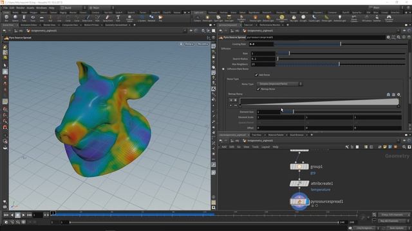Jump to the first frame

(6, 215)
